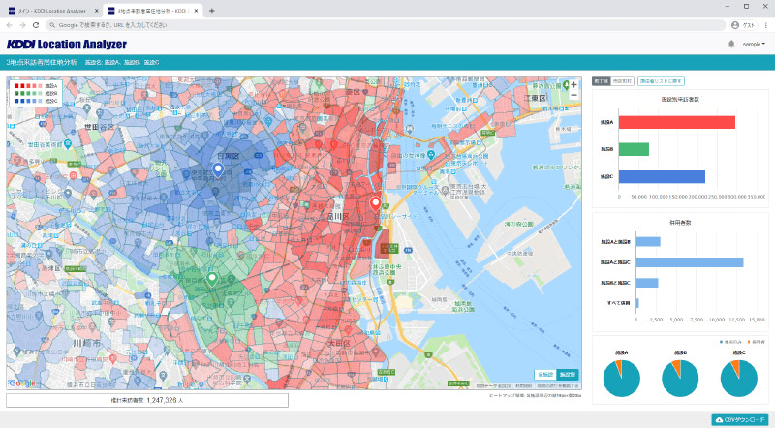Open the guest profile icon
This screenshot has height=428, width=775.
[735, 25]
